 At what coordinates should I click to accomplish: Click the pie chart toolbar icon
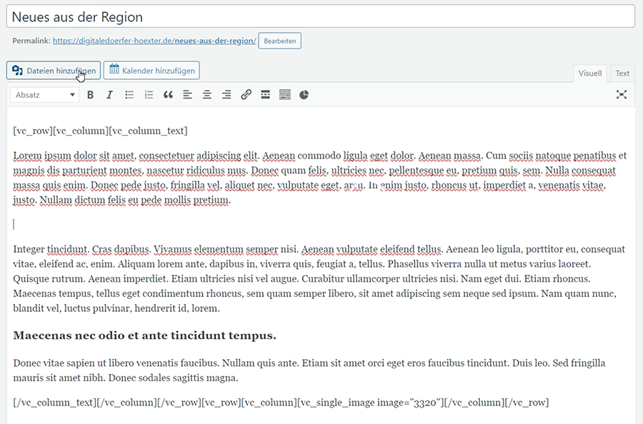pyautogui.click(x=304, y=95)
